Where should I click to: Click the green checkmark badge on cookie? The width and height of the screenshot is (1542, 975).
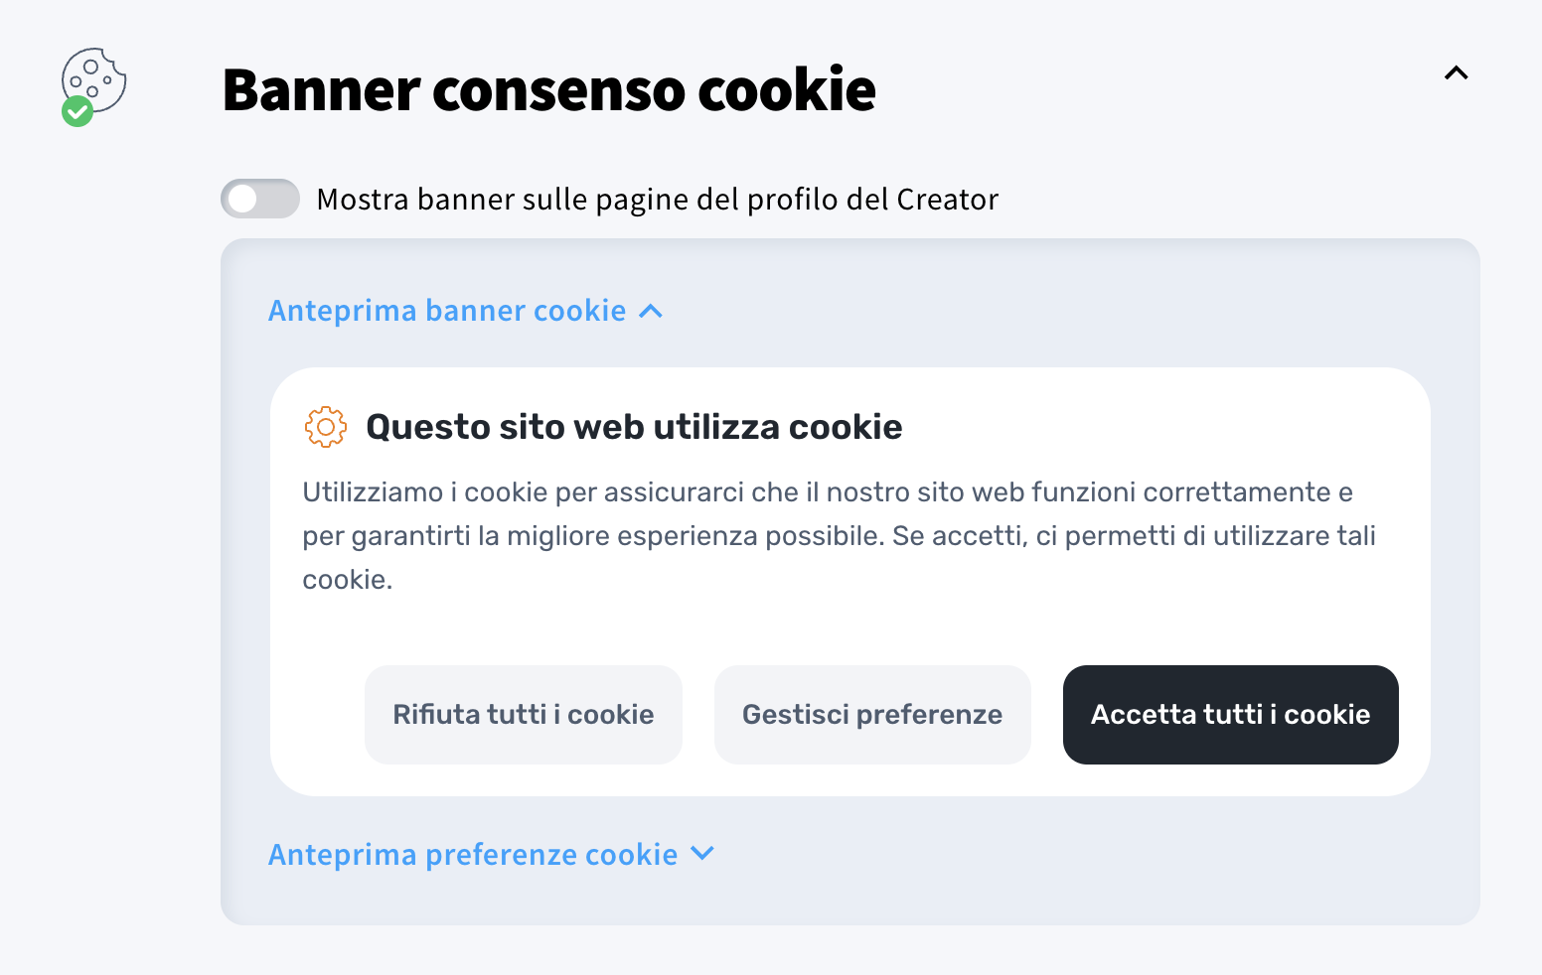pos(77,111)
